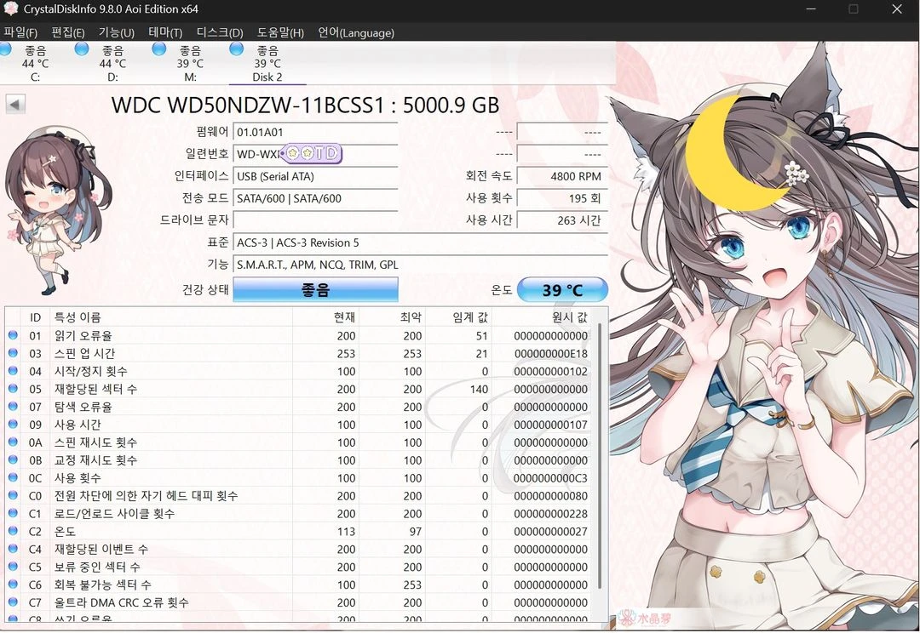The height and width of the screenshot is (633, 920).
Task: Click the 263 시간 power on hours field
Action: 562,220
